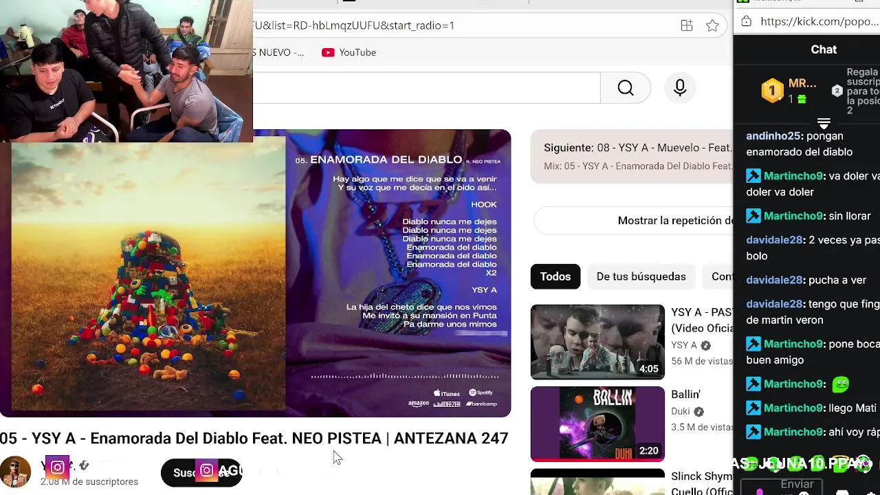Click green emote in Martincho9's message
Screen dimensions: 880x495
pyautogui.click(x=840, y=384)
